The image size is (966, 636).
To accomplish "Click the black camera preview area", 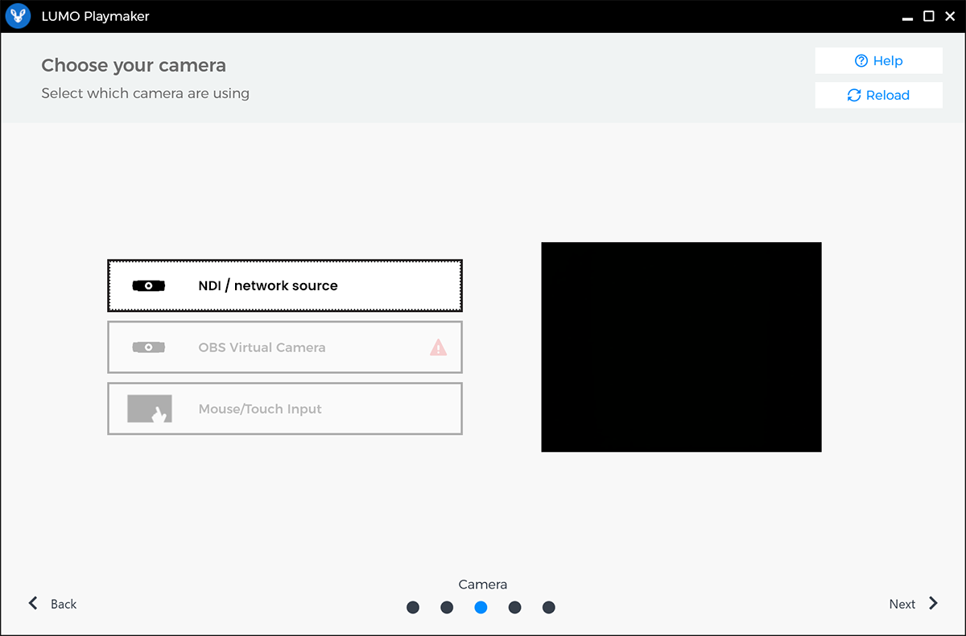I will 681,347.
